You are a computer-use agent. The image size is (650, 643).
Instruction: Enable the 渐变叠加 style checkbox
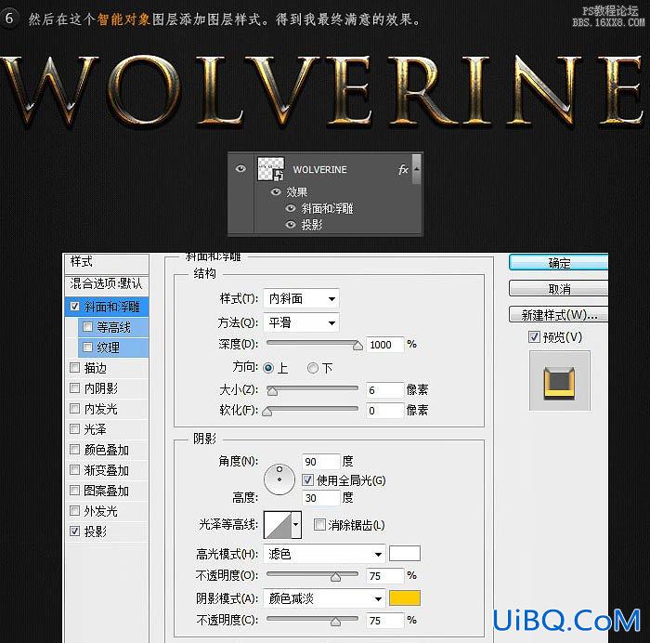(x=74, y=469)
